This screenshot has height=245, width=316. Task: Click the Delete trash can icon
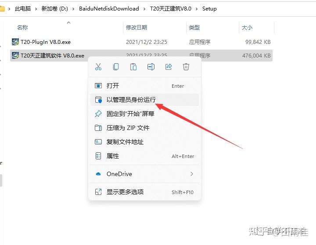tap(186, 67)
